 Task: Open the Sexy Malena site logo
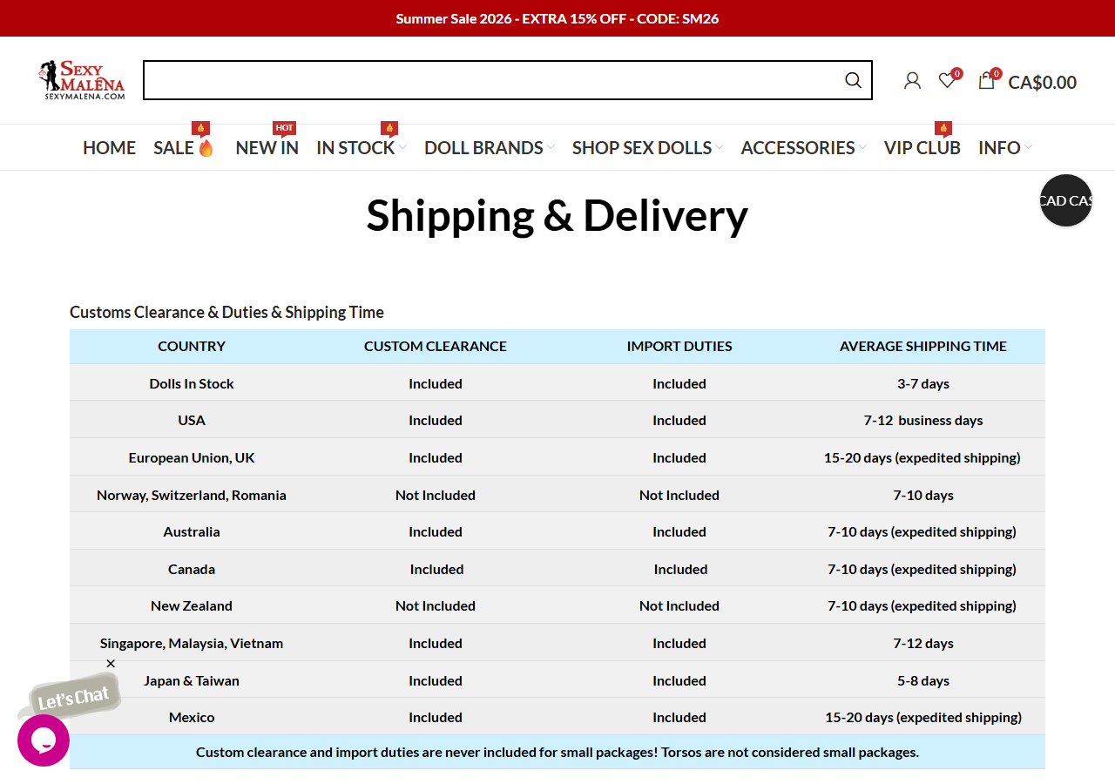click(82, 80)
